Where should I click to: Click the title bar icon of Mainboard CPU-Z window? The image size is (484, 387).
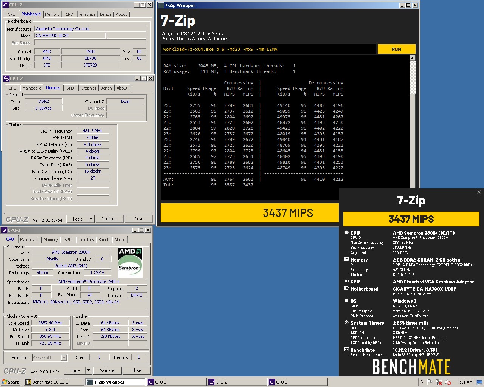[5, 5]
